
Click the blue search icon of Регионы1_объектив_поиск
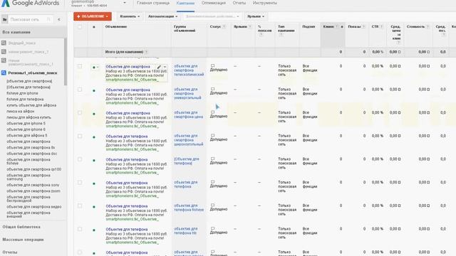(x=4, y=73)
